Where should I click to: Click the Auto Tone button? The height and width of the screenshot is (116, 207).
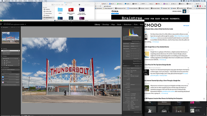(x=134, y=48)
